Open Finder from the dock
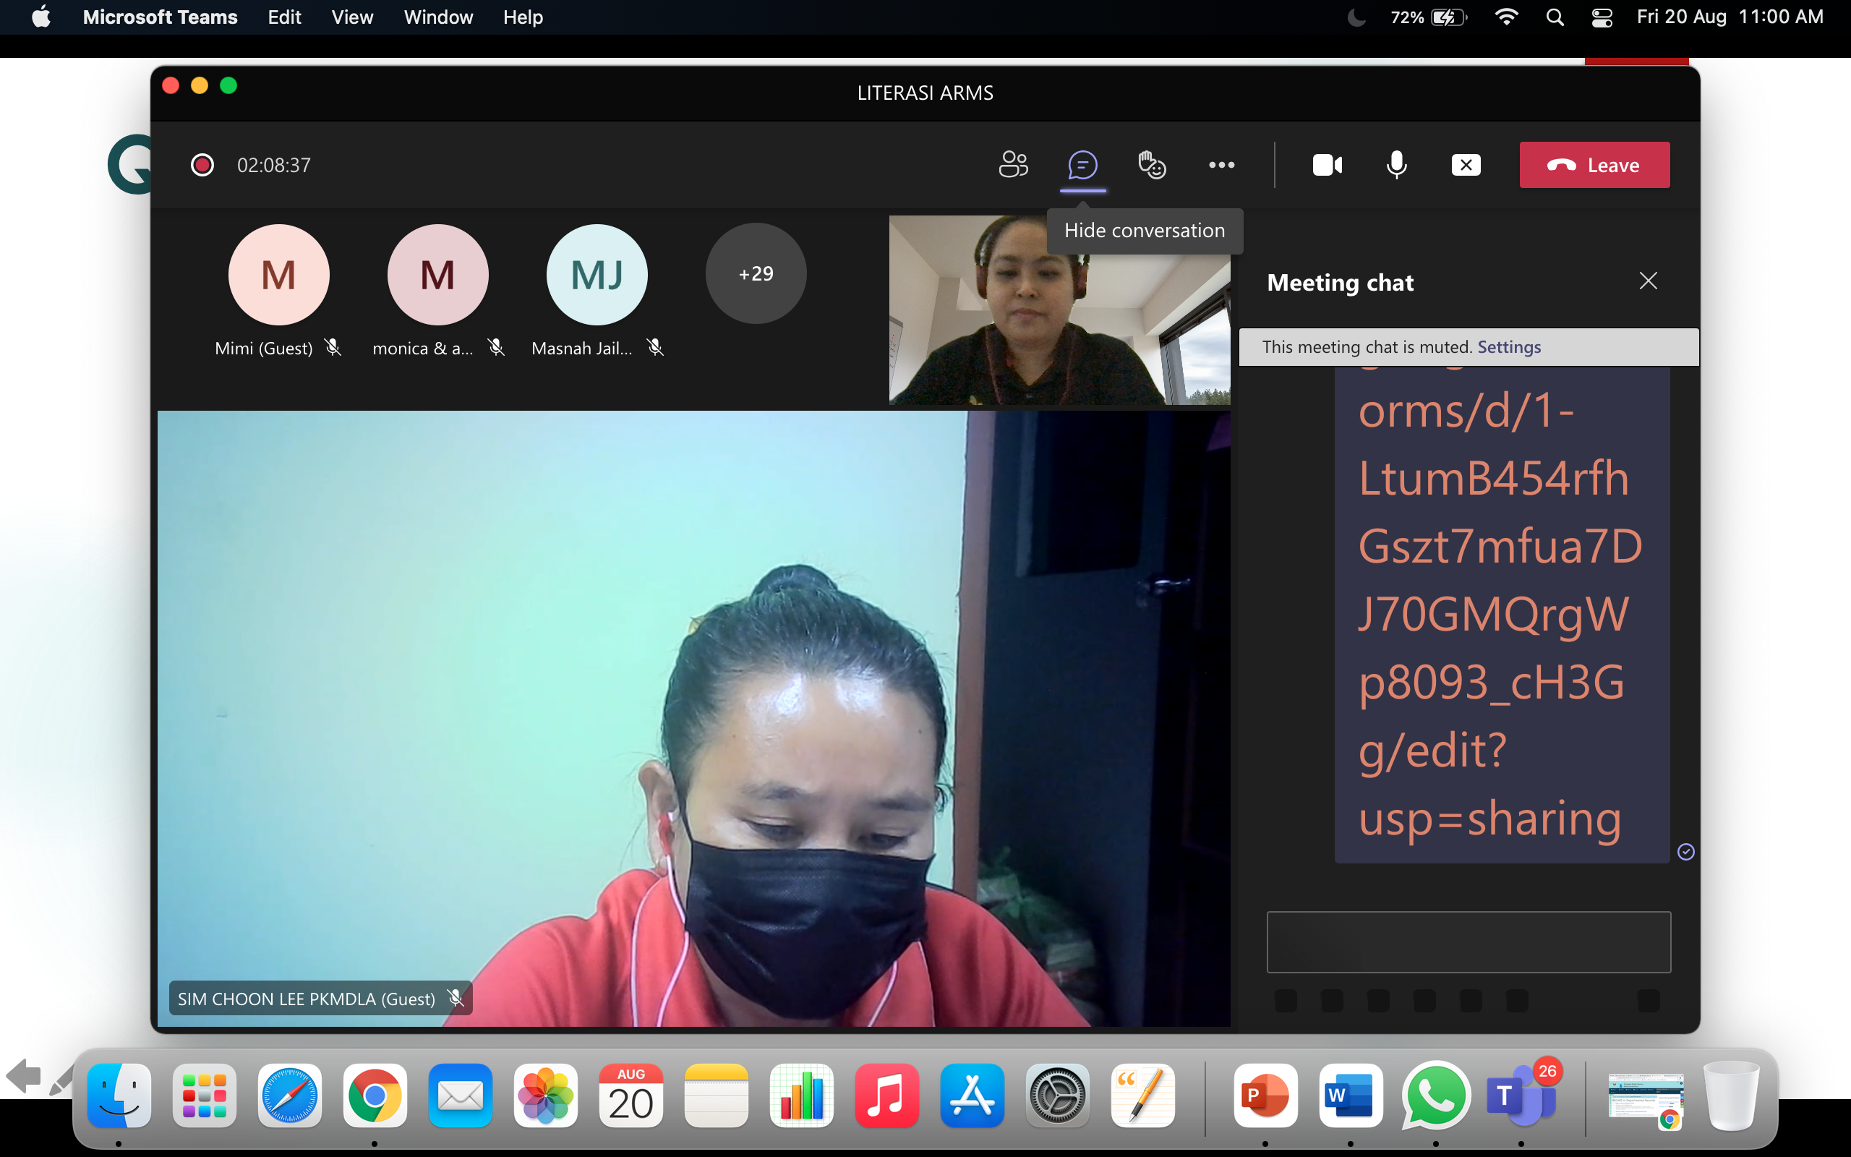Viewport: 1851px width, 1157px height. [x=119, y=1094]
